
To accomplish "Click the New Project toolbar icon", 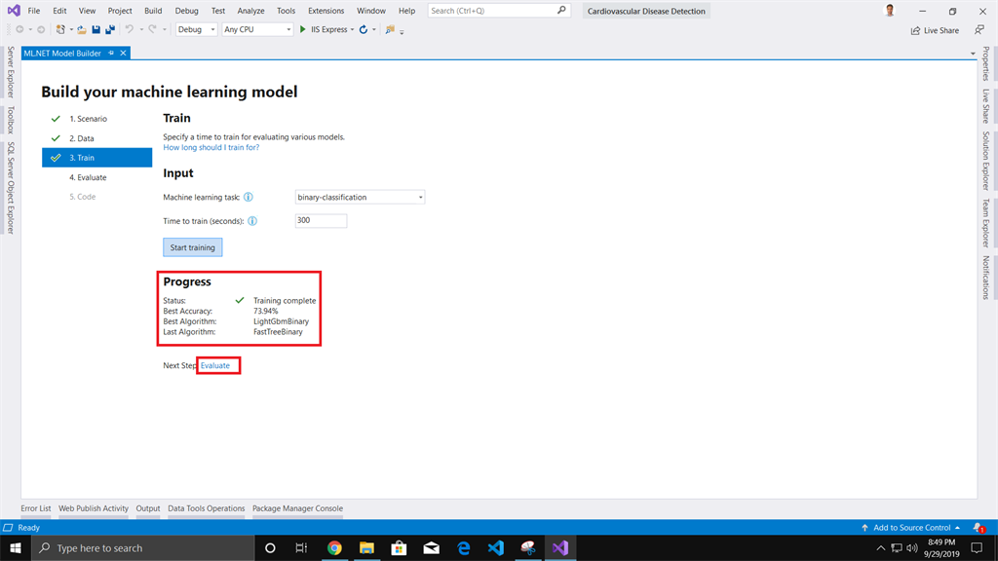I will [60, 30].
